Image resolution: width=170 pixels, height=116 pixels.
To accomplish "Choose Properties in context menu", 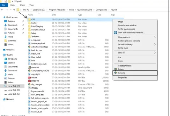I will pos(122,77).
